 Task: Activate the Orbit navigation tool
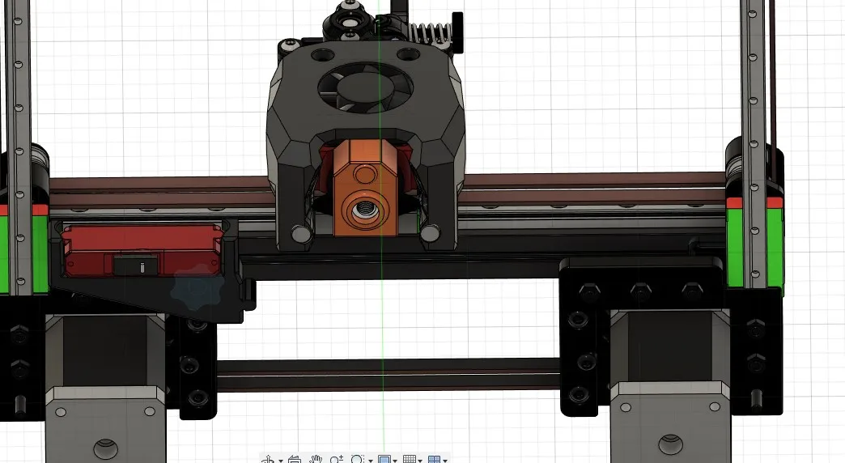(268, 459)
